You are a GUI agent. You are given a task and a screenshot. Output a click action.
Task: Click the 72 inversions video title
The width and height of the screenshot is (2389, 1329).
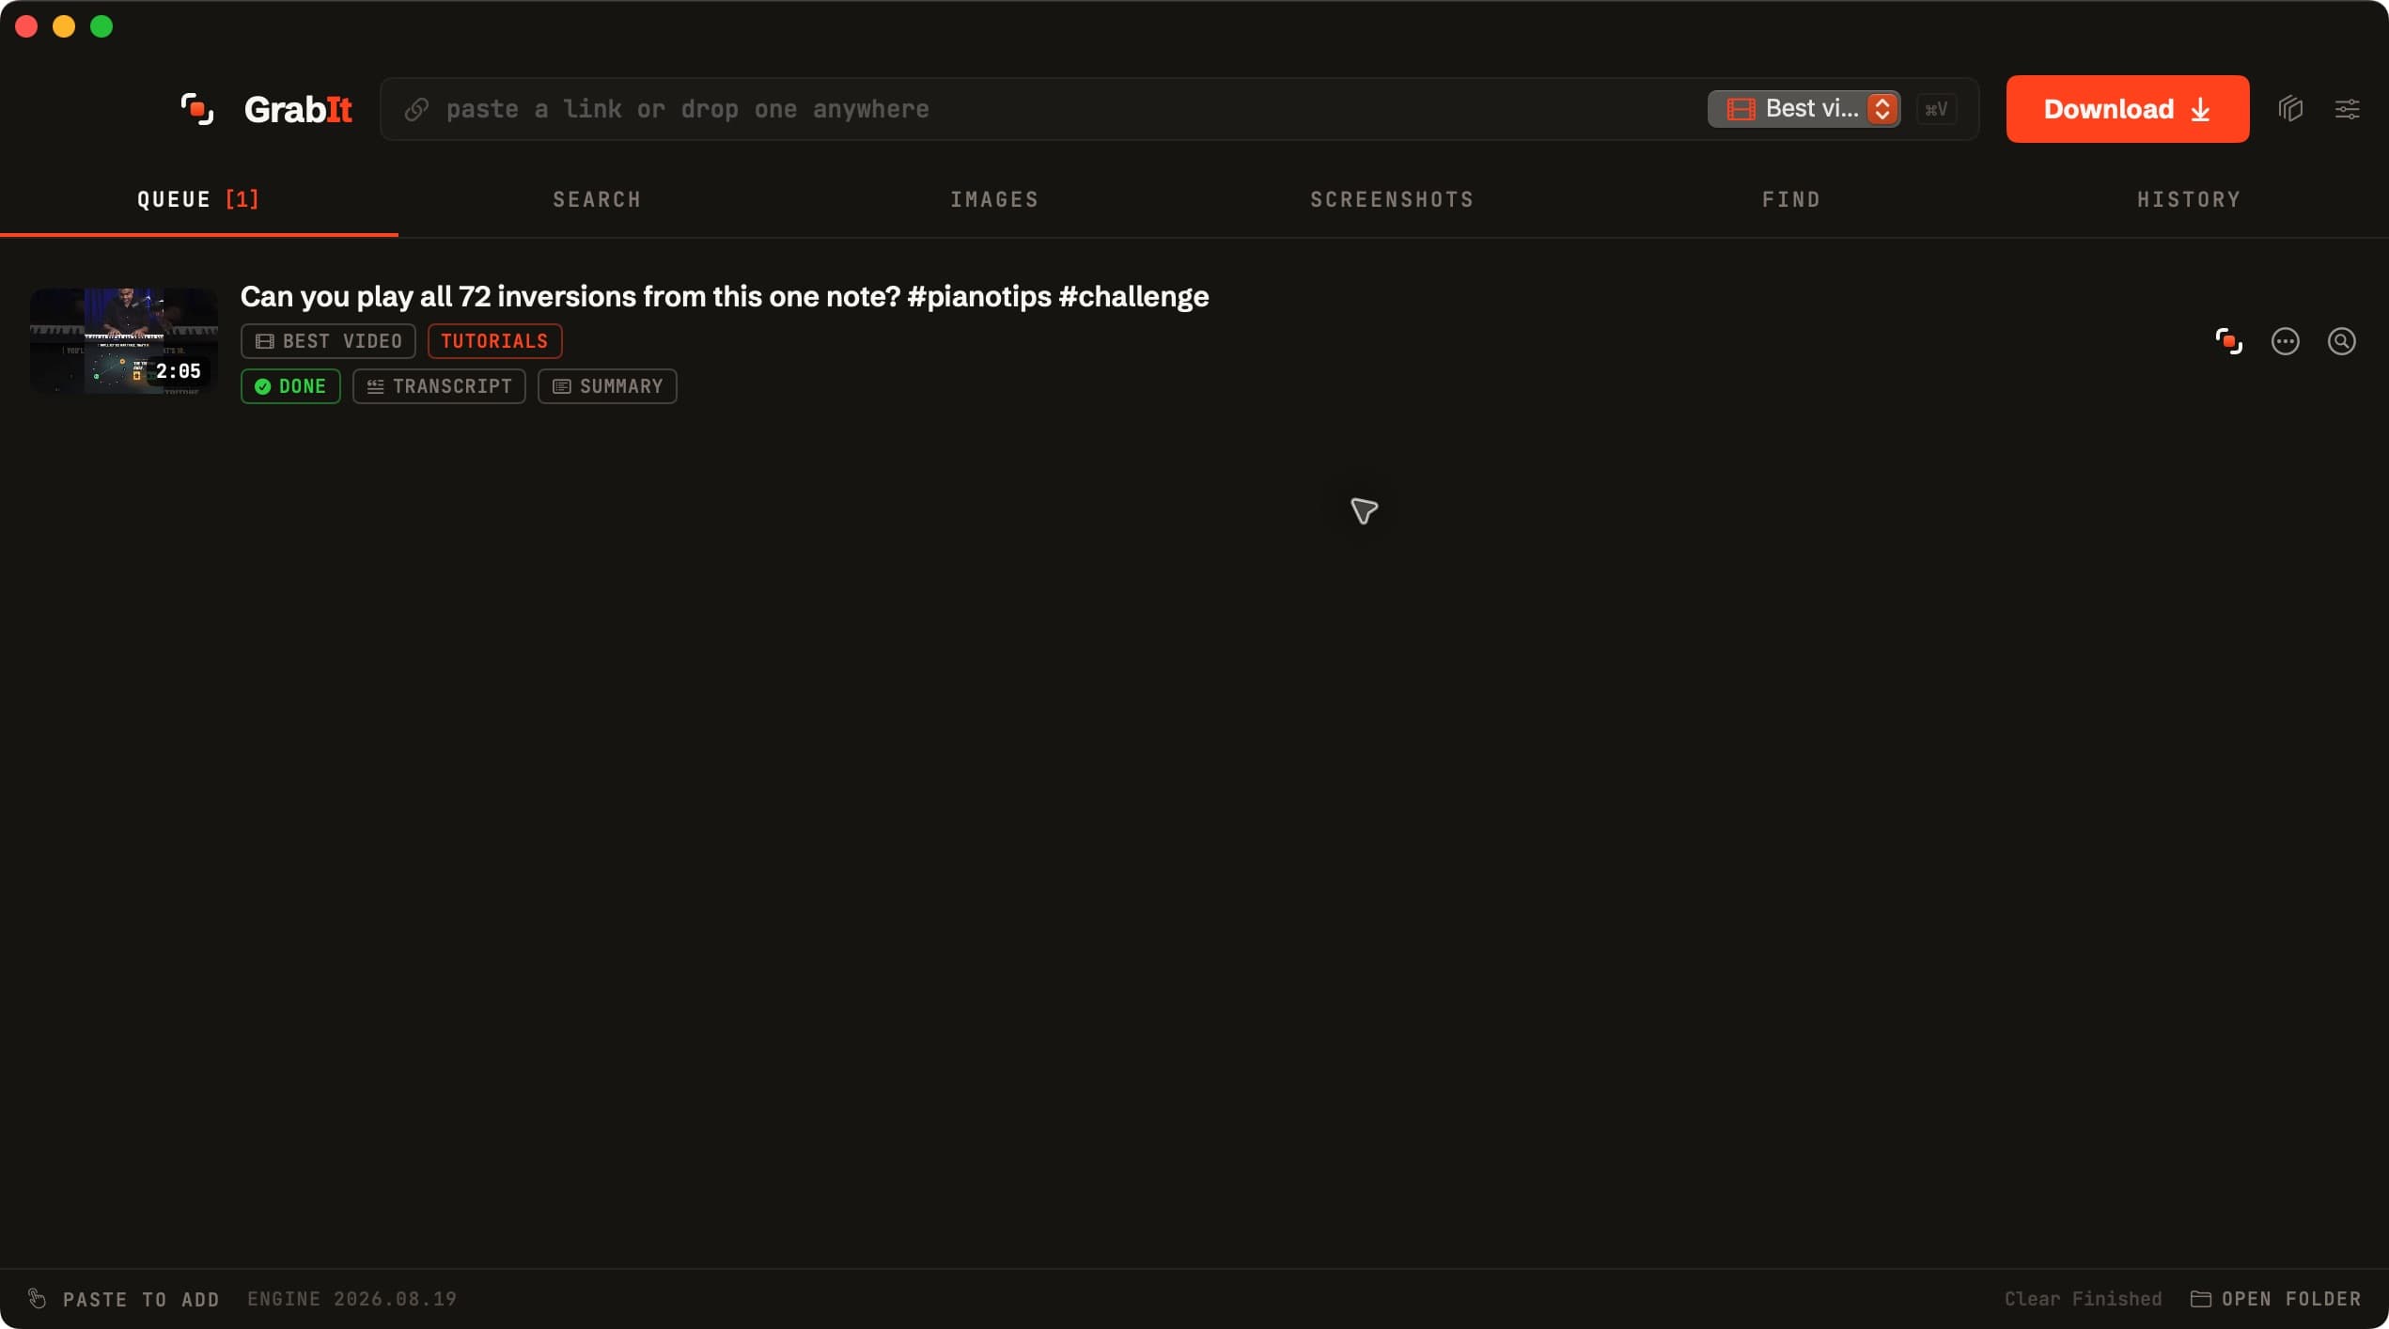coord(725,296)
